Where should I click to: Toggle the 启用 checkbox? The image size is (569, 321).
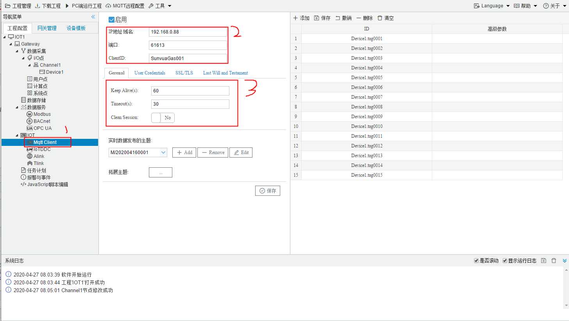tap(111, 20)
